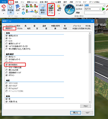The image size is (108, 119).
Task: Click the リセット button
Action: (86, 106)
